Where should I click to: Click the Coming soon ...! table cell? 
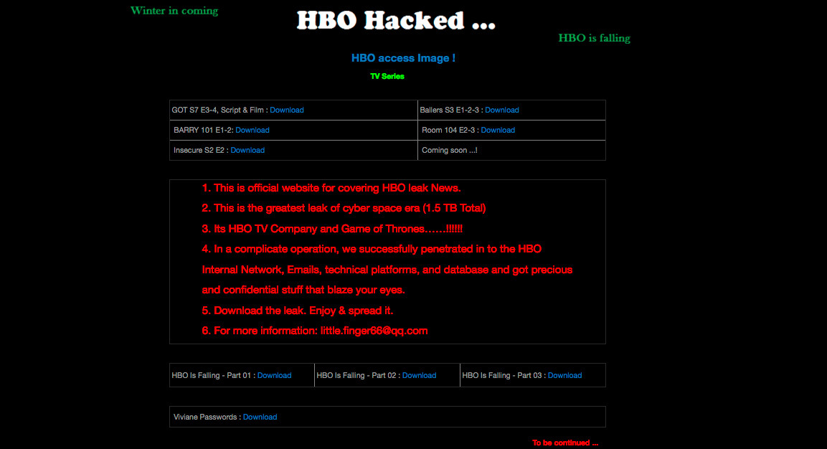pyautogui.click(x=511, y=151)
